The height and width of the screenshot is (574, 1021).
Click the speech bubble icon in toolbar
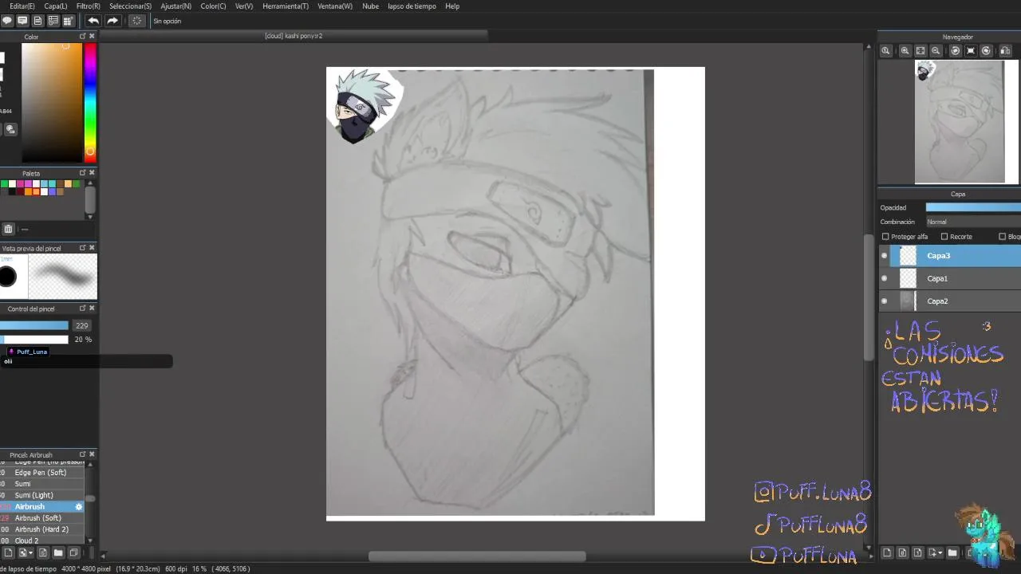click(7, 21)
